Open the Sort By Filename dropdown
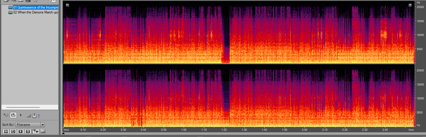Viewport: 426px width, 137px height. point(30,125)
